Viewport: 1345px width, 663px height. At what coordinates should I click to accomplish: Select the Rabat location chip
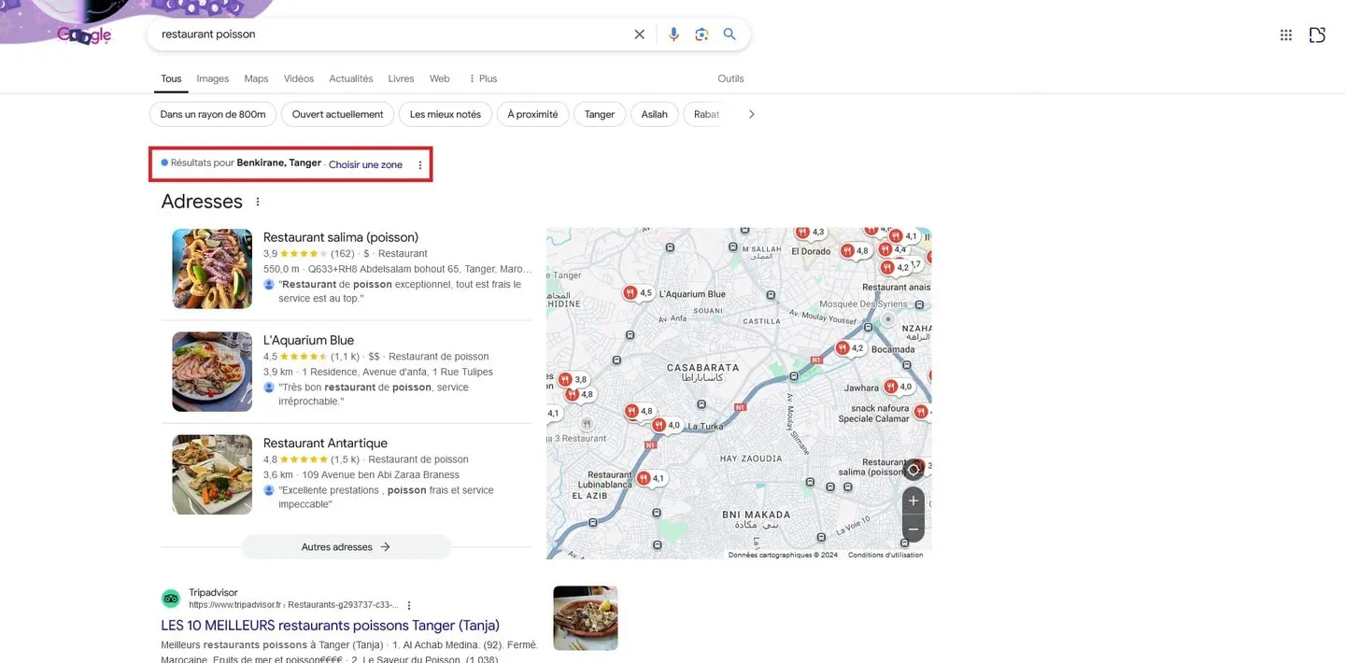[707, 114]
